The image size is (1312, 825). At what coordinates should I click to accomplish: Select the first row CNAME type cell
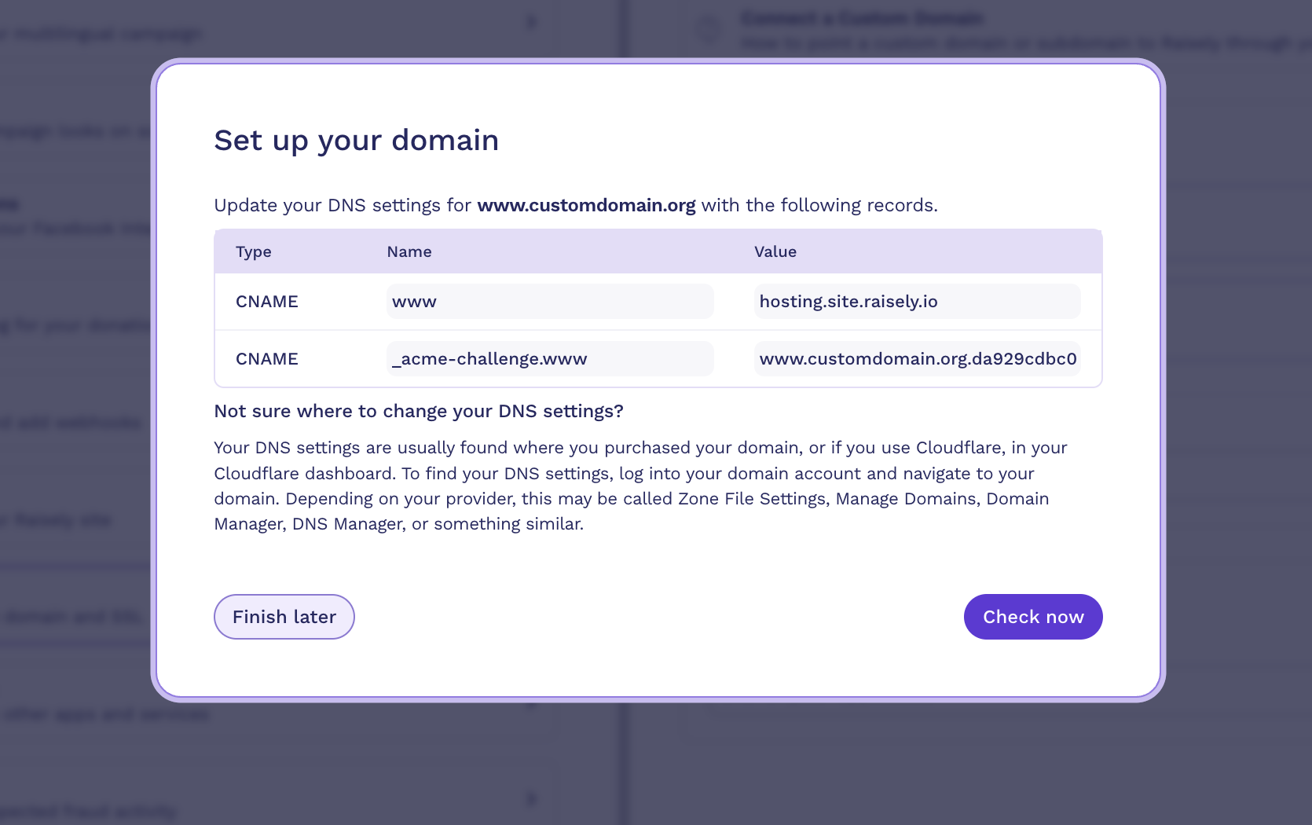coord(267,302)
